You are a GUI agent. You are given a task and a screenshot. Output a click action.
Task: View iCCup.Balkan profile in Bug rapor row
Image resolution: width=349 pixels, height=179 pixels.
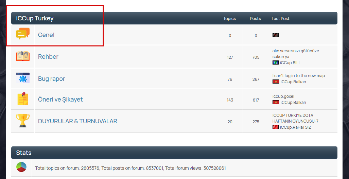293,82
